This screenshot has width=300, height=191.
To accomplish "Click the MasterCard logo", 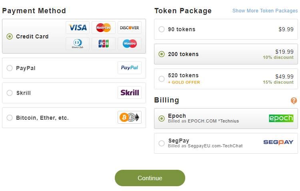I will pyautogui.click(x=104, y=28).
